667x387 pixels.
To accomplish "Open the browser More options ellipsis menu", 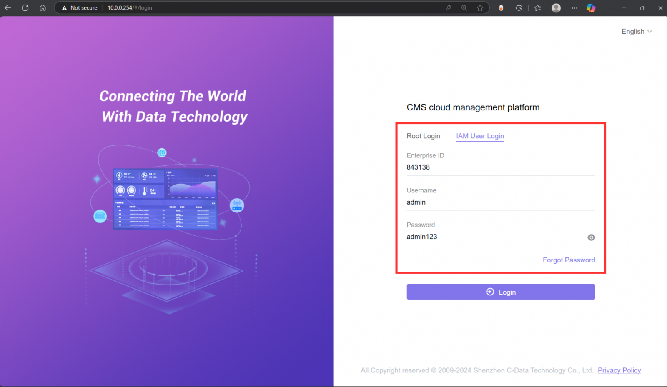I will (574, 8).
